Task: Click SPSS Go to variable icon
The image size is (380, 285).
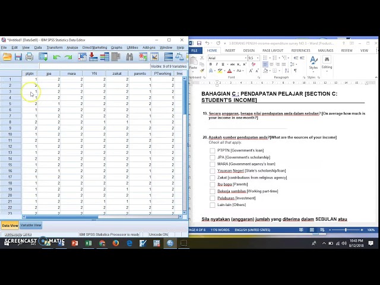Action: click(93, 57)
